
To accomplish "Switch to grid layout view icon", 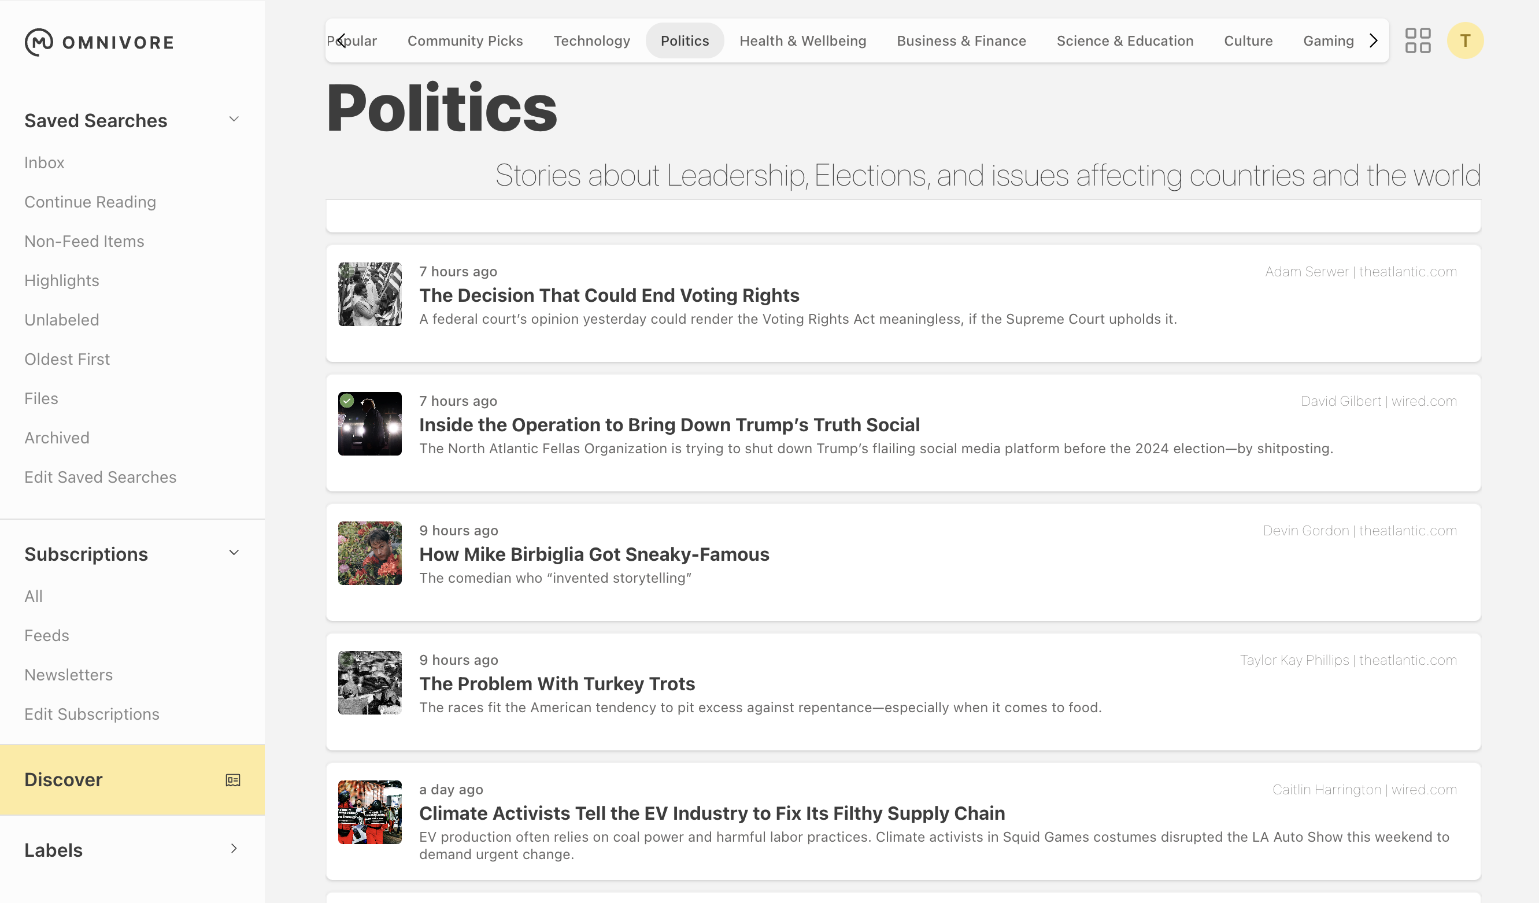I will (x=1418, y=41).
